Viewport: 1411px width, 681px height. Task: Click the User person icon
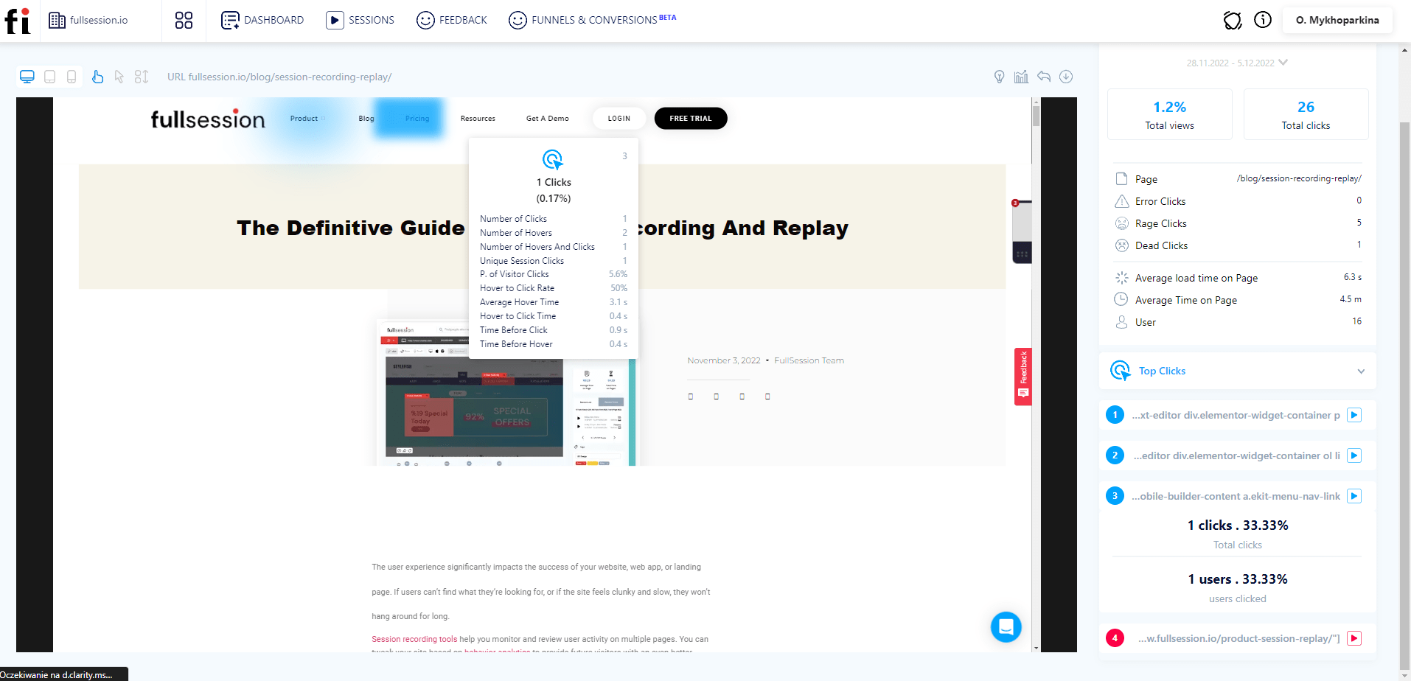coord(1121,322)
